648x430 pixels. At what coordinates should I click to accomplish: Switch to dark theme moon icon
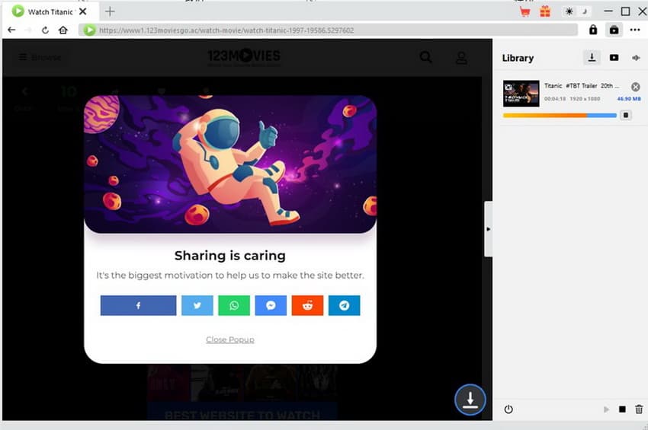coord(585,11)
